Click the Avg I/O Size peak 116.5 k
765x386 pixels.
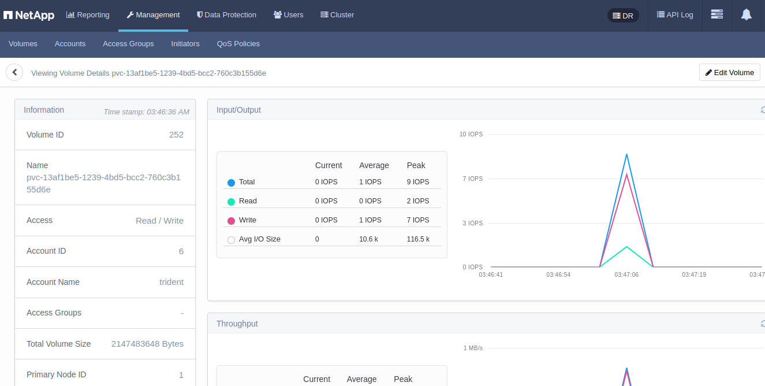pyautogui.click(x=418, y=239)
